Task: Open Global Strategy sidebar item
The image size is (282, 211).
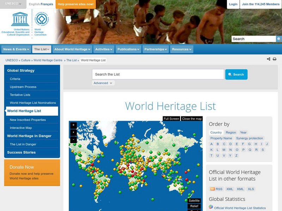Action: point(32,71)
